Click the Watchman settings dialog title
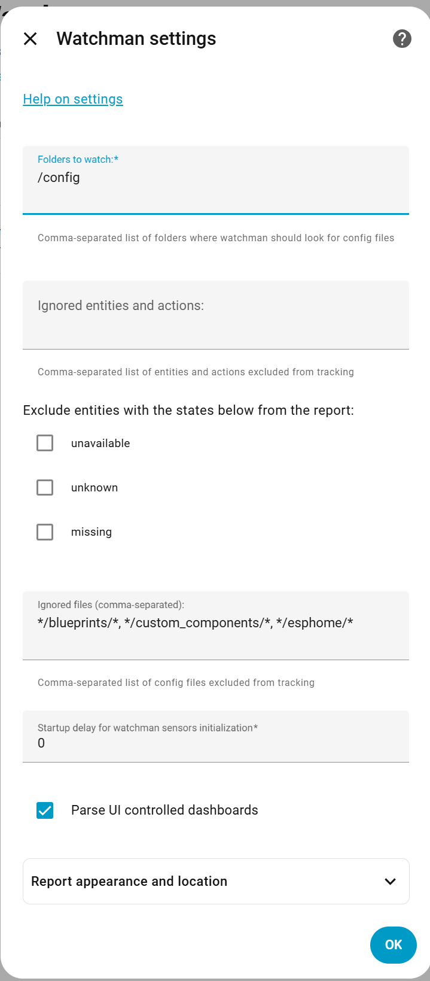430x981 pixels. (136, 39)
